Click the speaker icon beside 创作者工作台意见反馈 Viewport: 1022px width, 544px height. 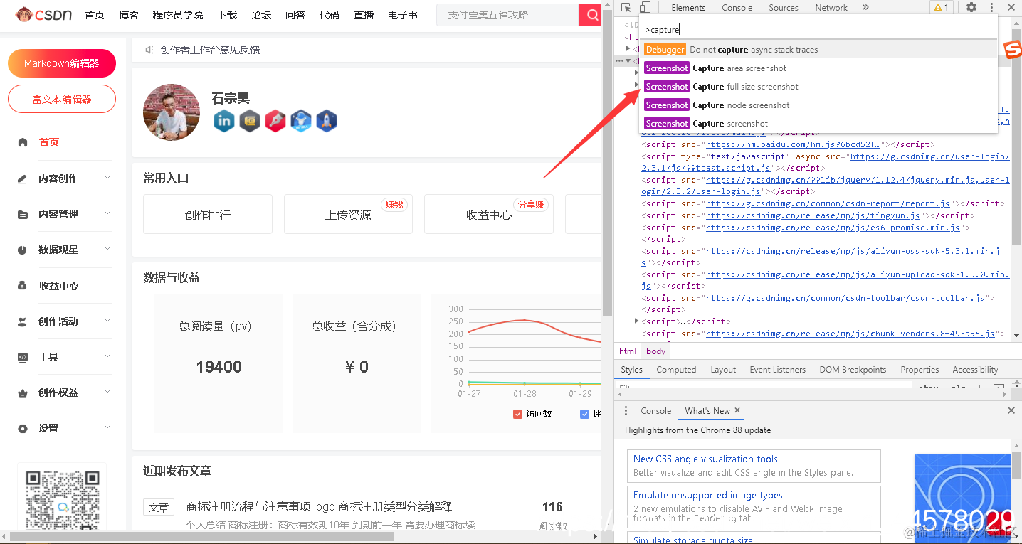(149, 50)
